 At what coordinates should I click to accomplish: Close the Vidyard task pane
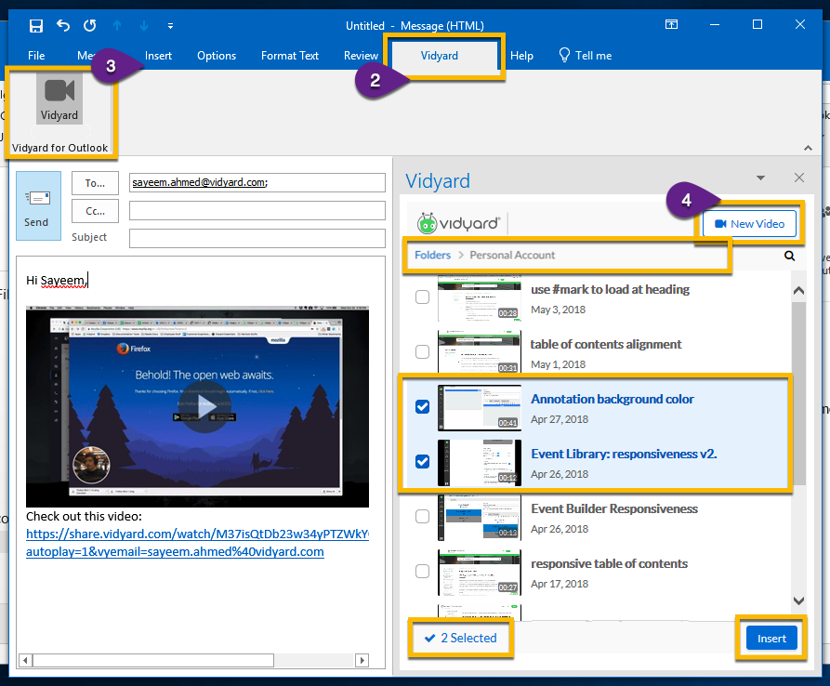coord(799,178)
